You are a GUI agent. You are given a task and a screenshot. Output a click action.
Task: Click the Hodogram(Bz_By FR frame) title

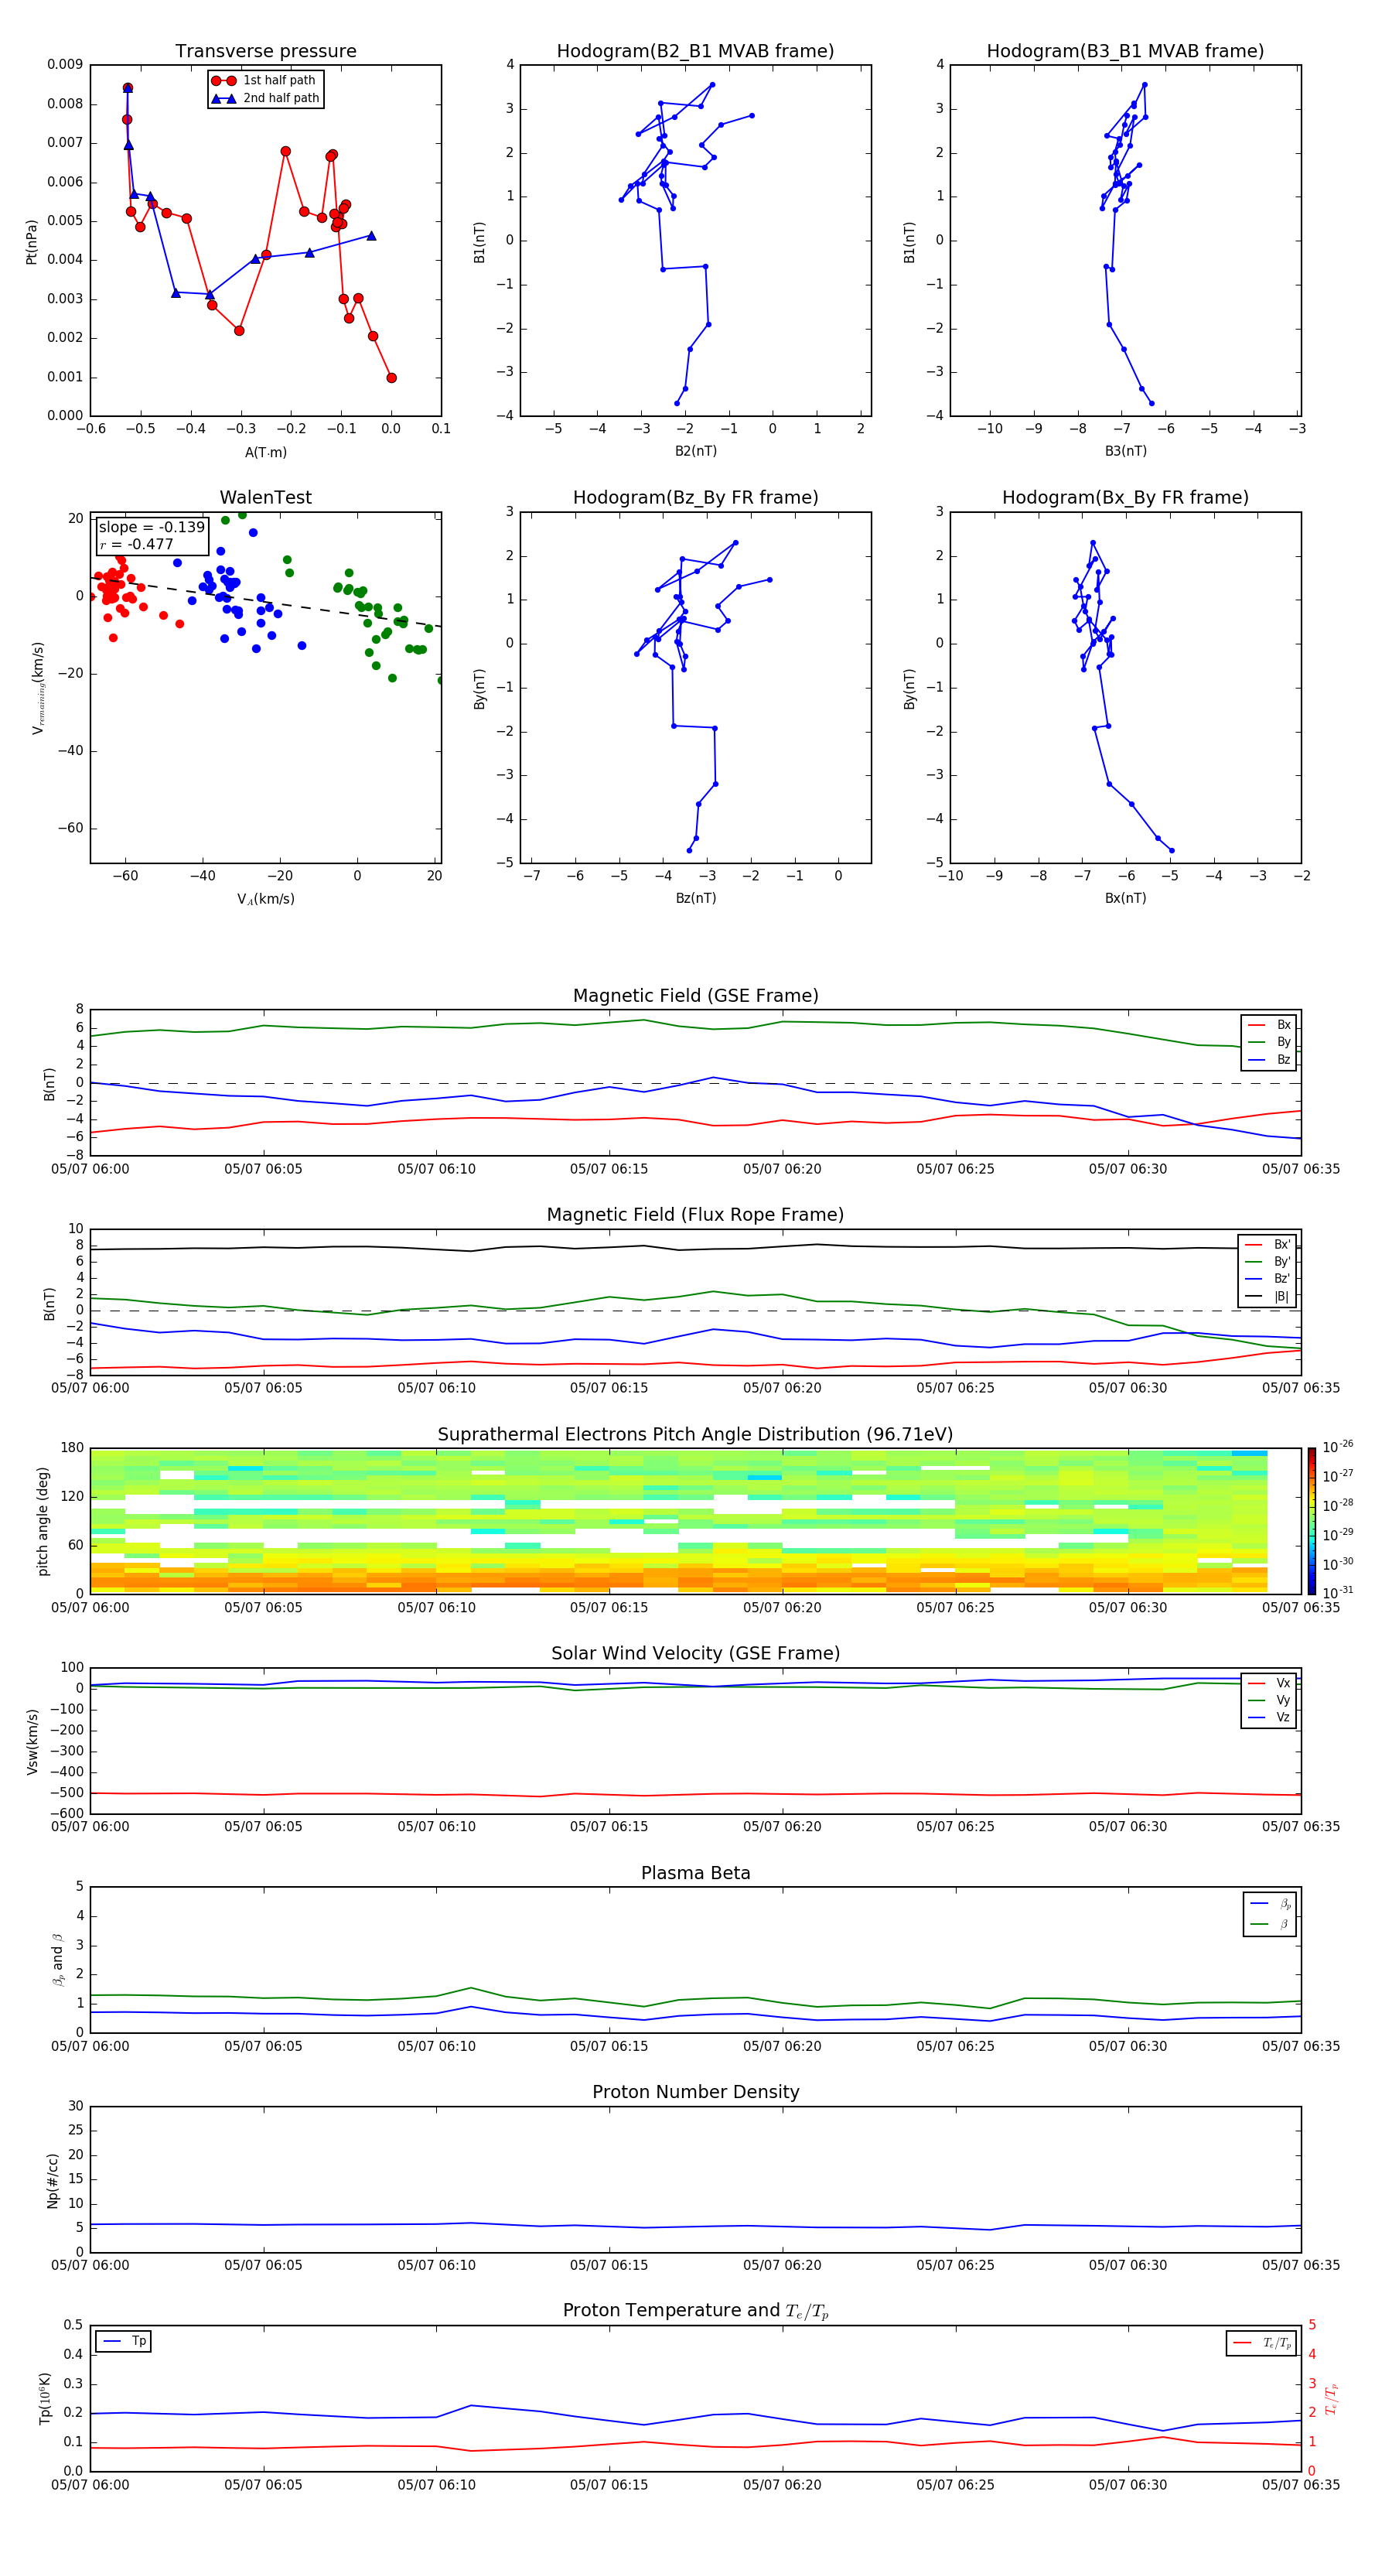pos(695,497)
